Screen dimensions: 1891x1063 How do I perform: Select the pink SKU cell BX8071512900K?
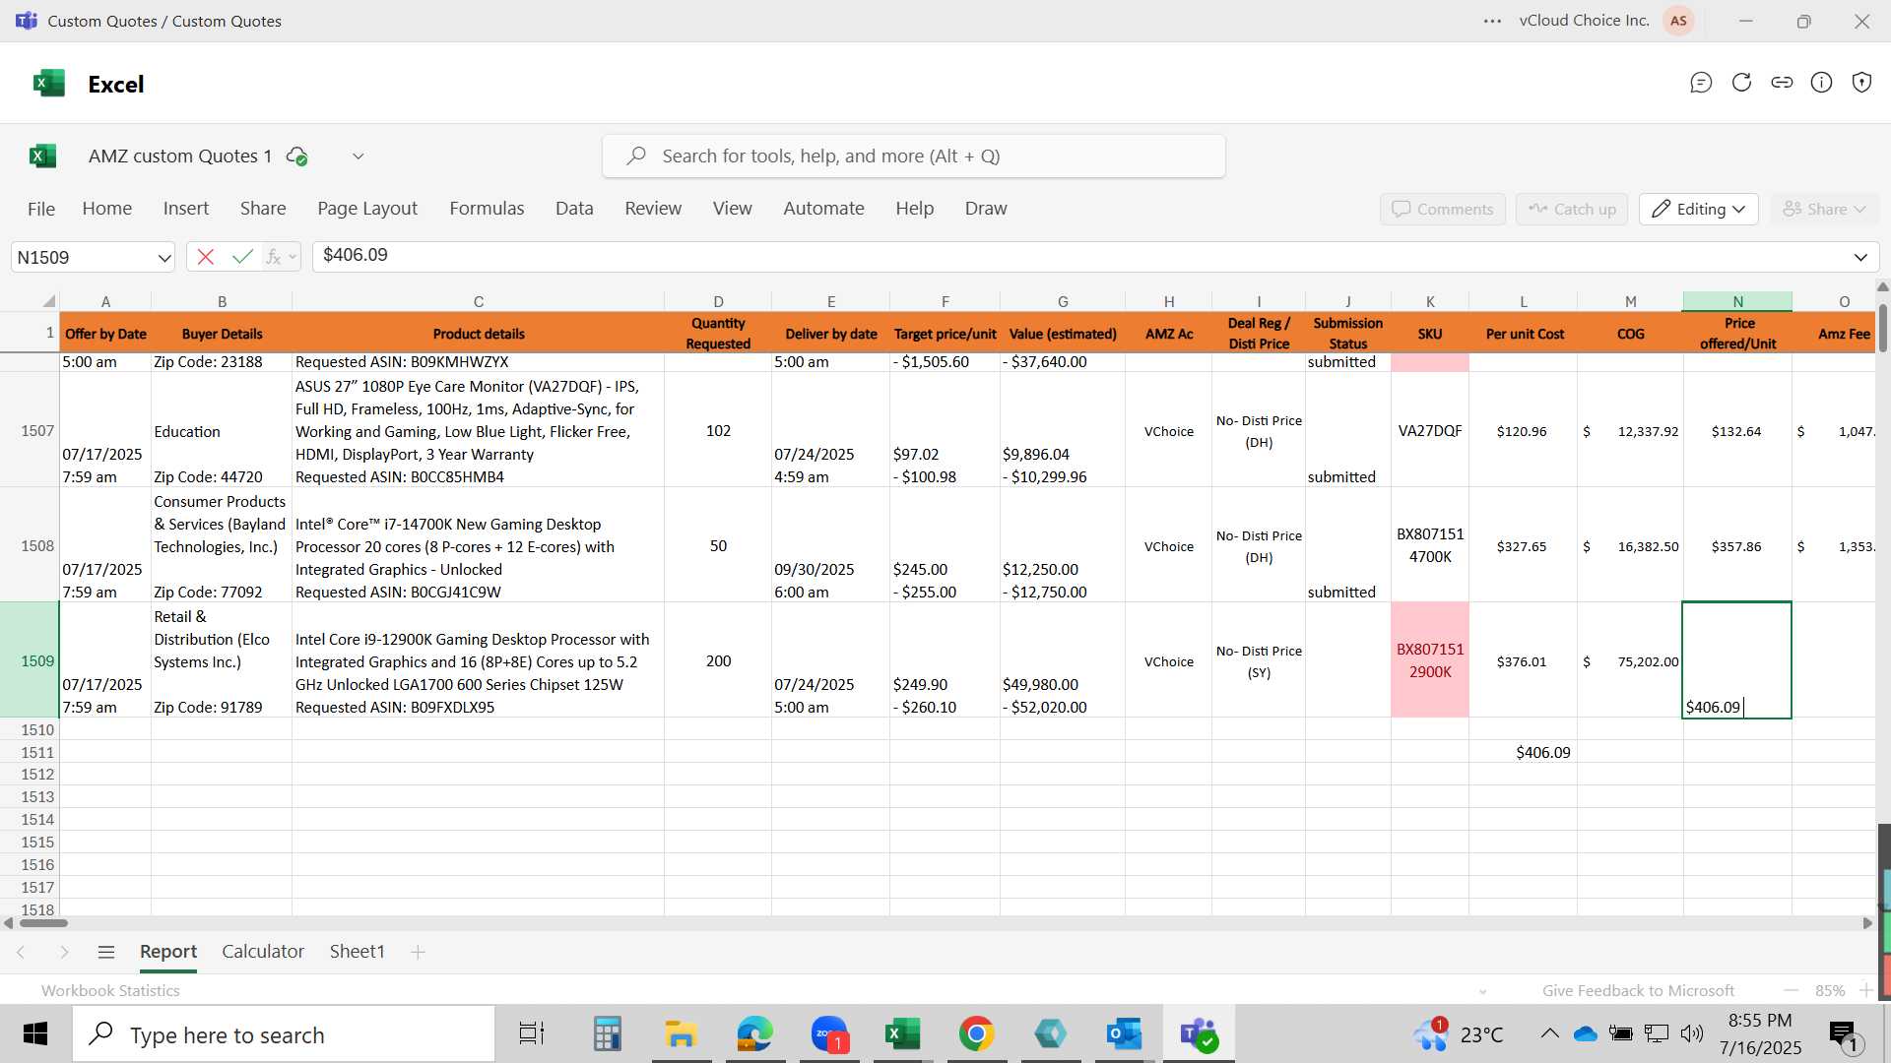coord(1430,660)
